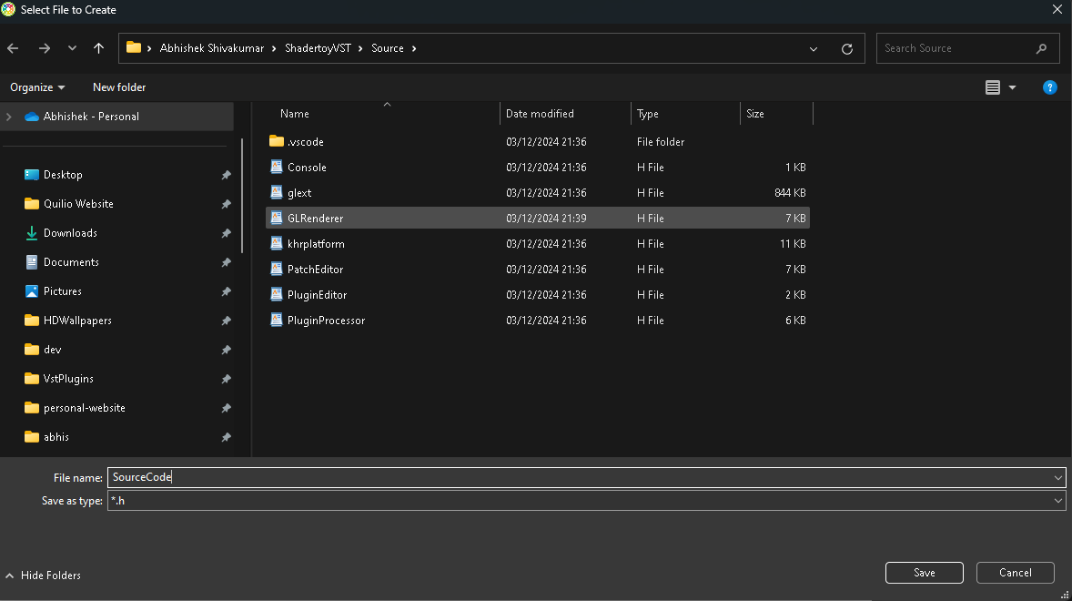1072x601 pixels.
Task: Click pin icon next to Downloads
Action: 226,233
